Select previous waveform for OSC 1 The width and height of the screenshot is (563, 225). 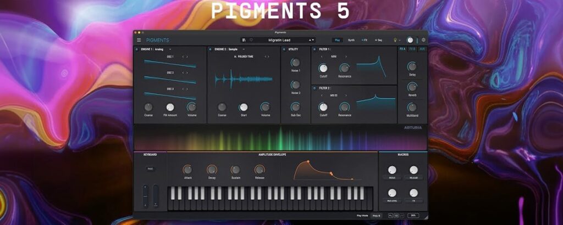[183, 57]
